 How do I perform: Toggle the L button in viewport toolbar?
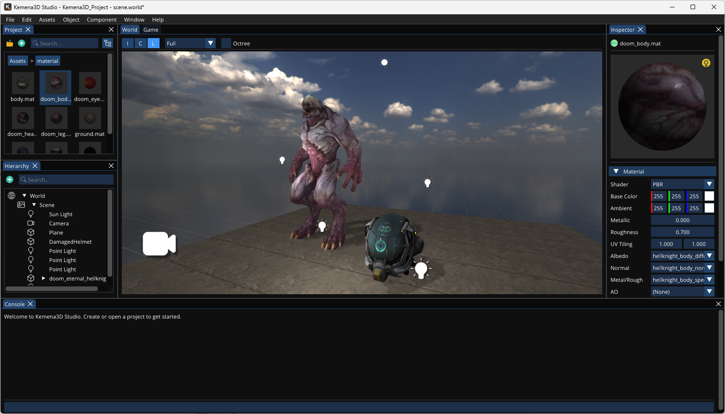coord(153,43)
